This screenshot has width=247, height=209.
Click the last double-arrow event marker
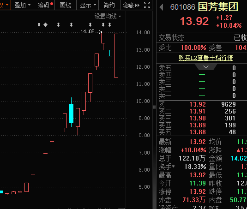pos(109,25)
